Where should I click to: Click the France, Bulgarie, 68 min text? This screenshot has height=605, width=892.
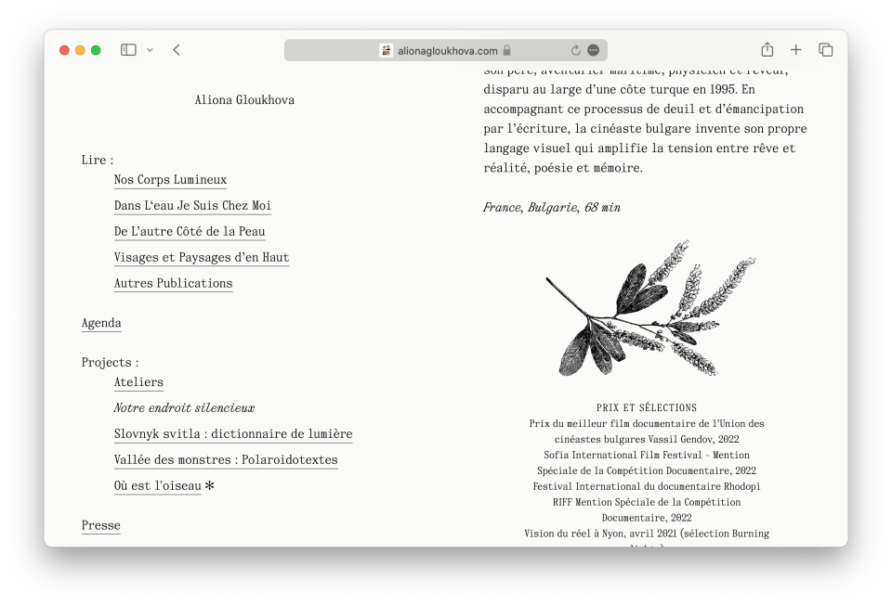tap(552, 208)
